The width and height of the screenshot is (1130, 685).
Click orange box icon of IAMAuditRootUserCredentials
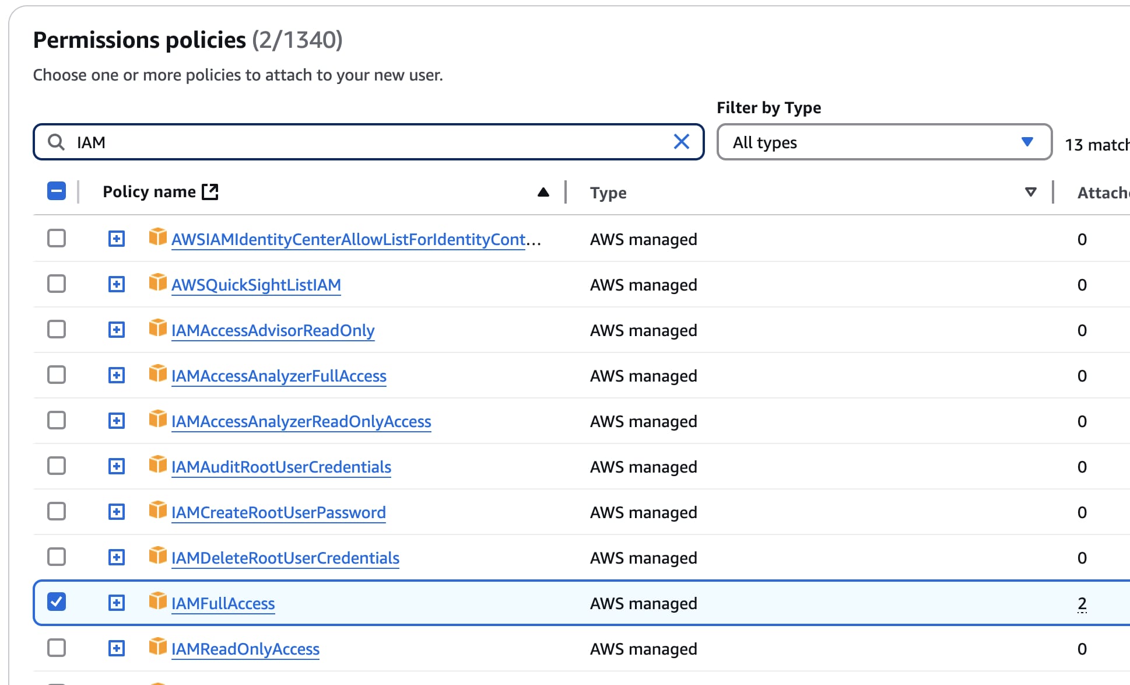pyautogui.click(x=157, y=464)
